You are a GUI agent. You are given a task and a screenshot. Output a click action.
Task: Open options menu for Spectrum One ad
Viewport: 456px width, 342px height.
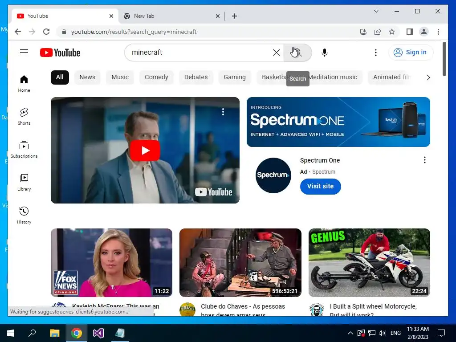click(x=424, y=160)
